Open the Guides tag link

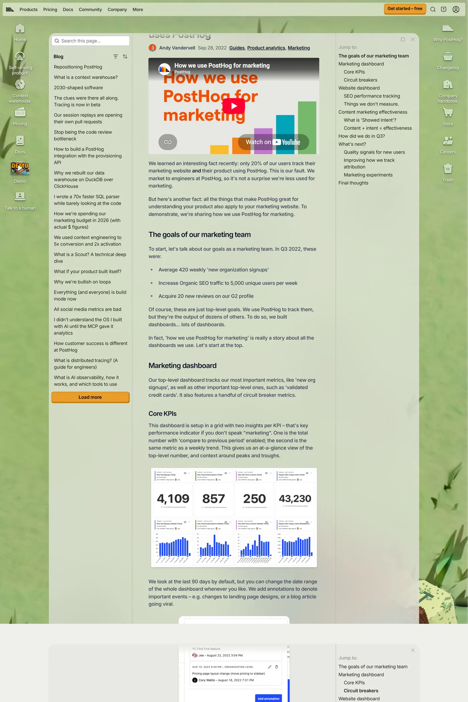(x=237, y=48)
